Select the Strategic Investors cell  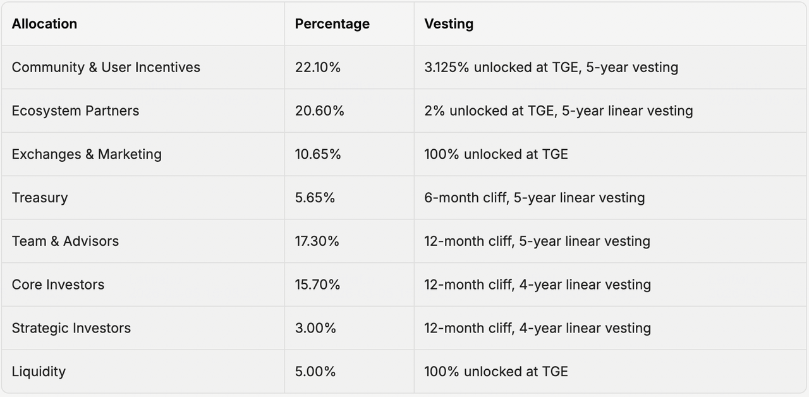71,328
